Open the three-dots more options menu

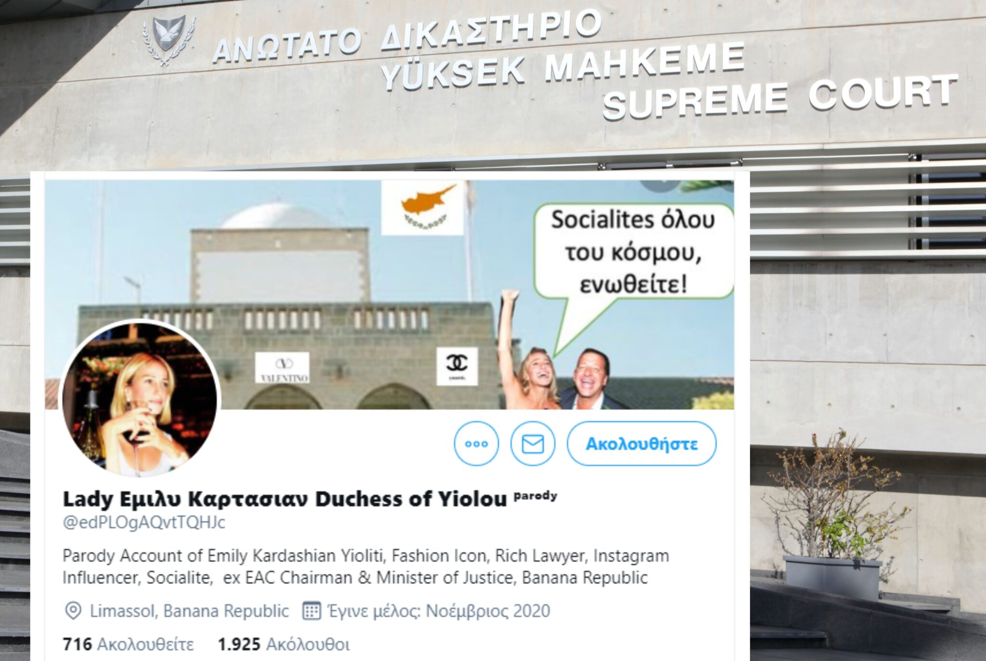click(x=476, y=443)
